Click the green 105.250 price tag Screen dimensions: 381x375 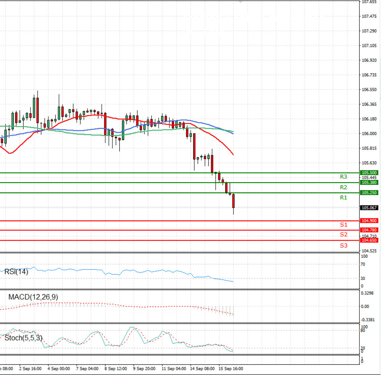(369, 192)
